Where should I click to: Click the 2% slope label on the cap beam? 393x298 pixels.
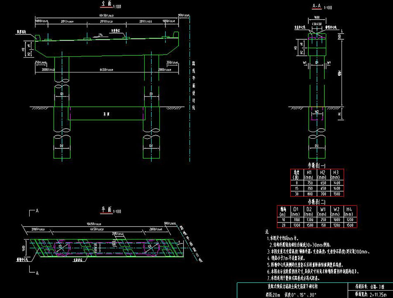(100, 35)
